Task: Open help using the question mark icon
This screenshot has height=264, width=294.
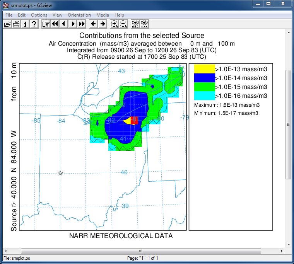Action: (34, 24)
